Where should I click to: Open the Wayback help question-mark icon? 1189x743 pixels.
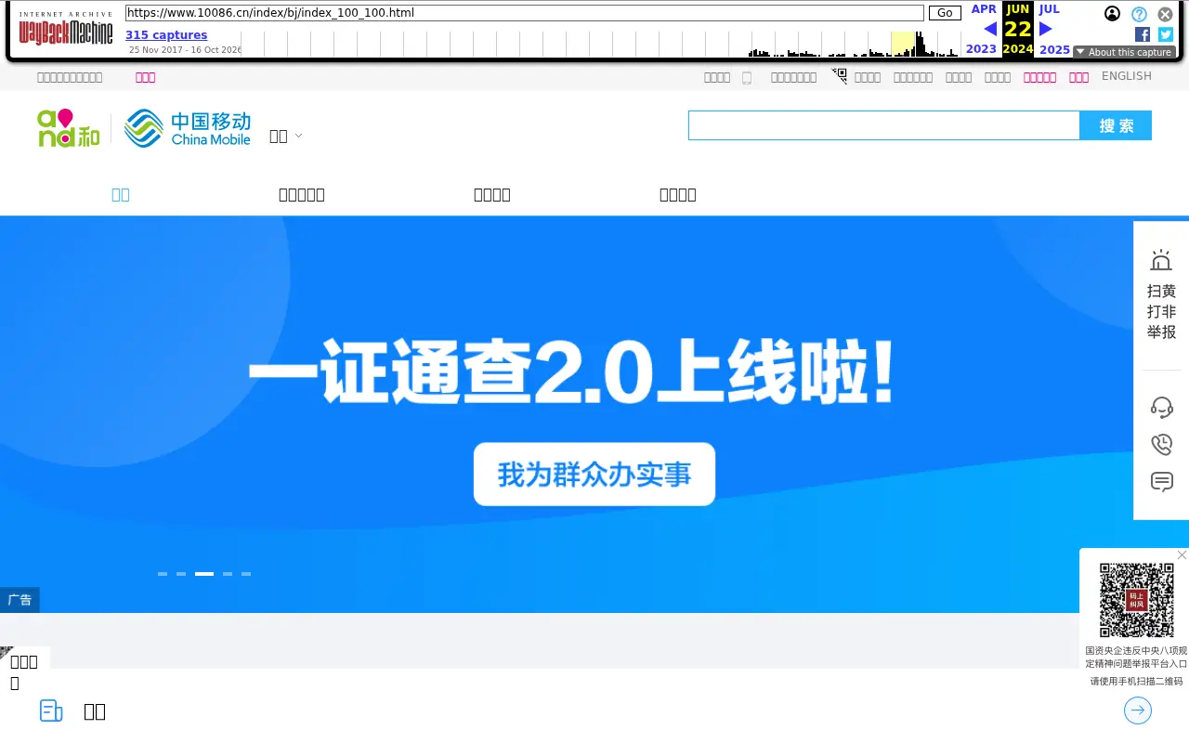point(1139,14)
